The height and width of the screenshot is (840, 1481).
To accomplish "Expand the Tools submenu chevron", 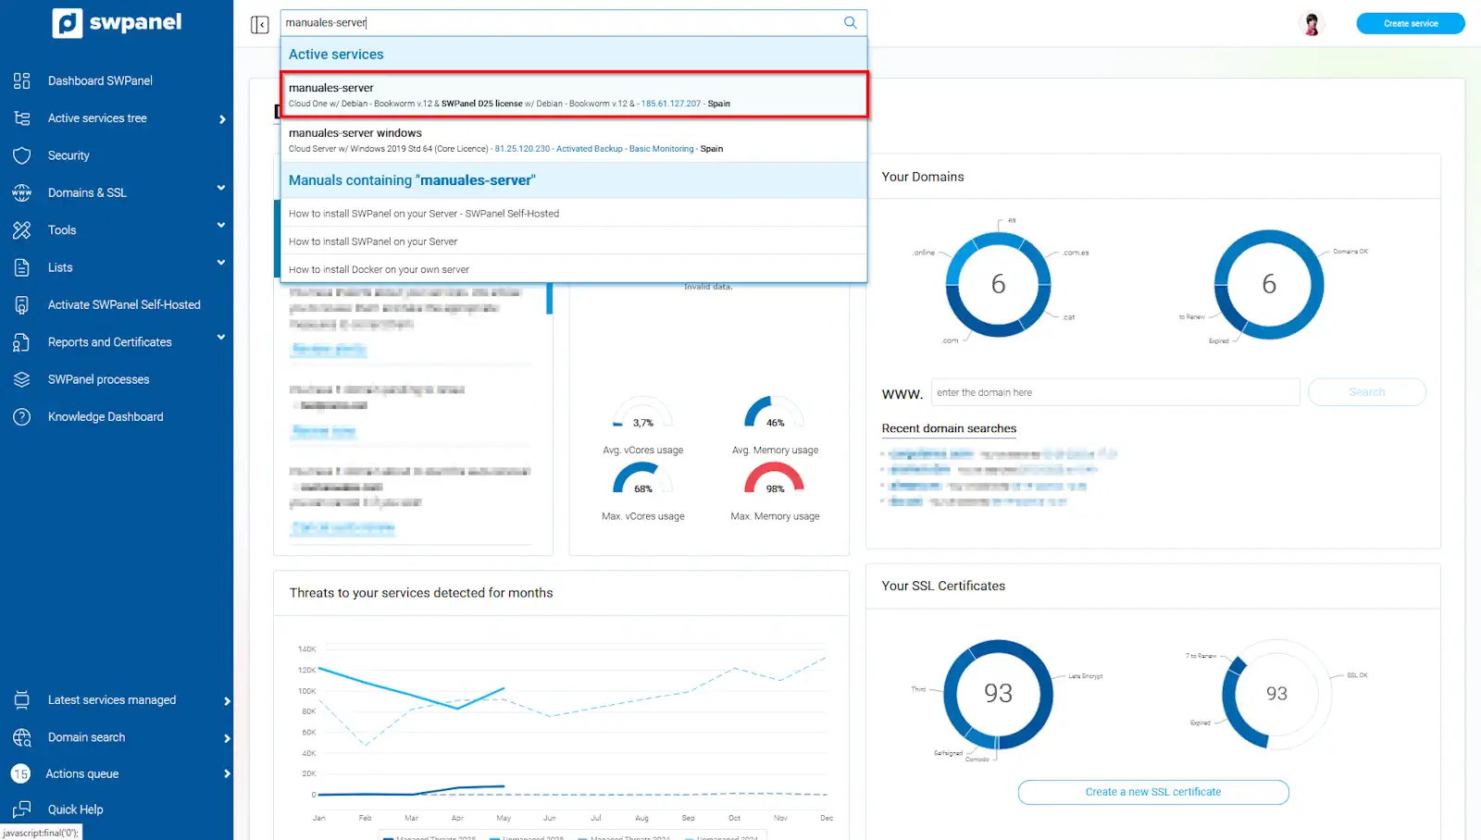I will 221,225.
